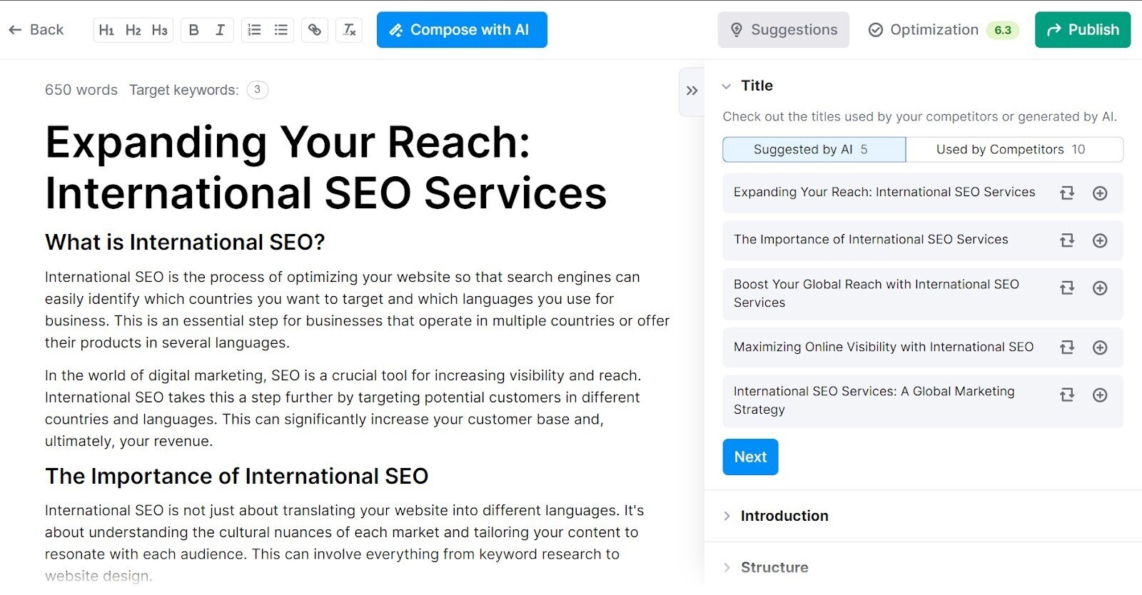Toggle italic text formatting
This screenshot has height=595, width=1142.
coord(220,30)
